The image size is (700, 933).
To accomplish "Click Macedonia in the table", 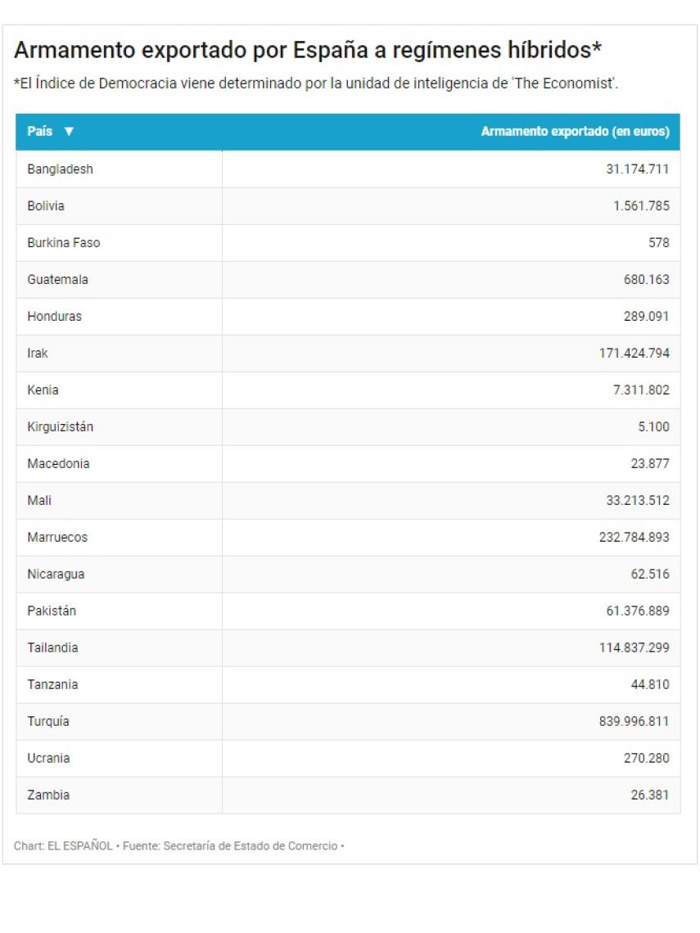I will (58, 464).
